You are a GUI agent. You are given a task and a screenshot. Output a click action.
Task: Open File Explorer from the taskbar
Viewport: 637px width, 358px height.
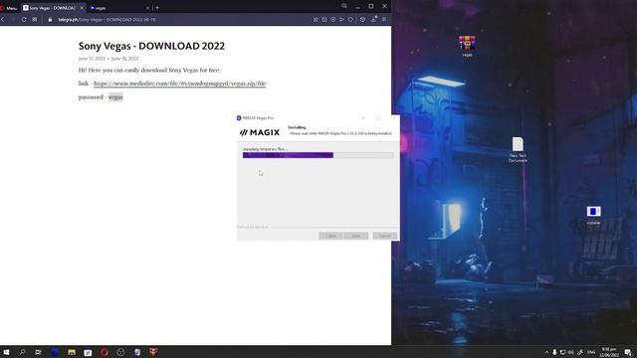[72, 352]
